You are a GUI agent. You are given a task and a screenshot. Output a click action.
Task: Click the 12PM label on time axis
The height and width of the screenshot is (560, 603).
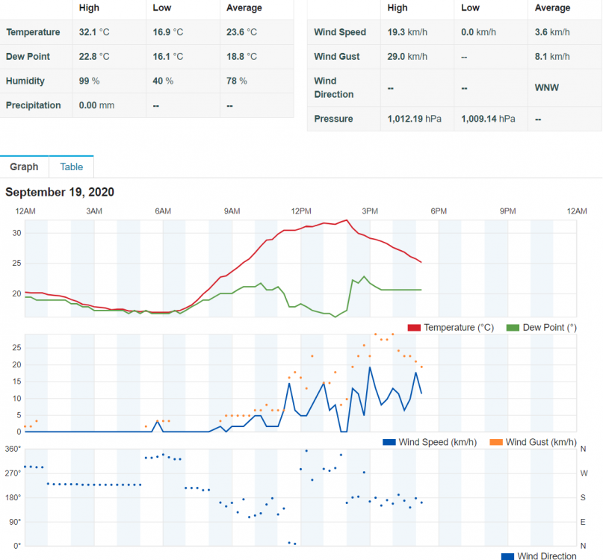(301, 211)
